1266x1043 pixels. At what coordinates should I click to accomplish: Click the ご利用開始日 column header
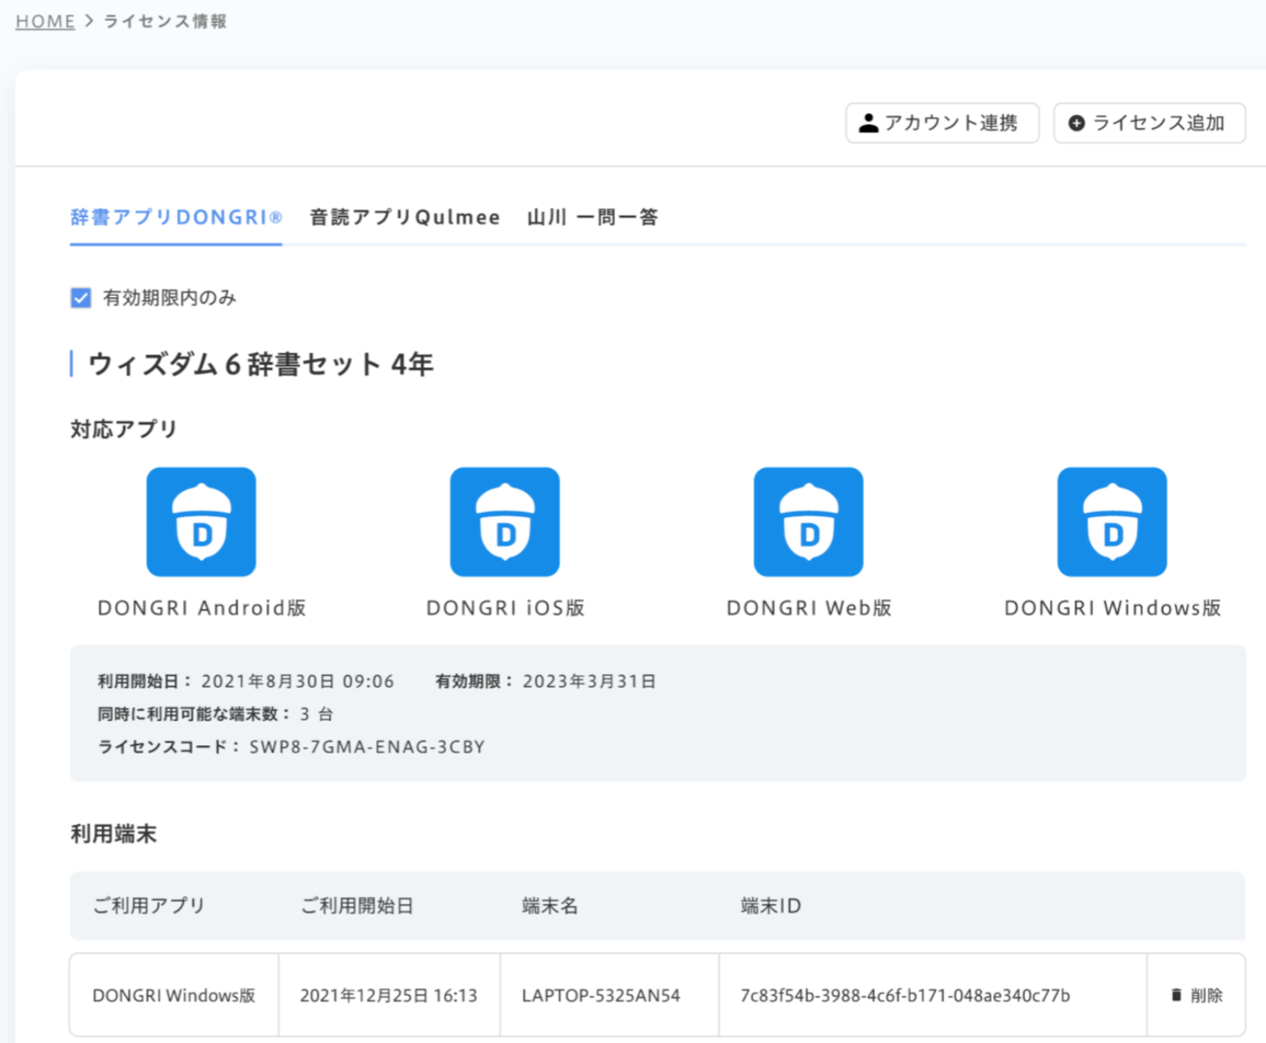click(x=357, y=905)
